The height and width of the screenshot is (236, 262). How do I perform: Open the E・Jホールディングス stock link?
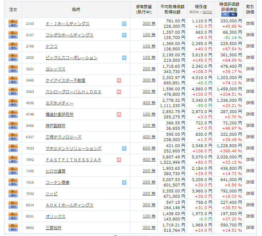[67, 24]
